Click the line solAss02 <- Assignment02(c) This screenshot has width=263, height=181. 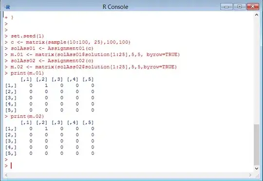coord(49,61)
